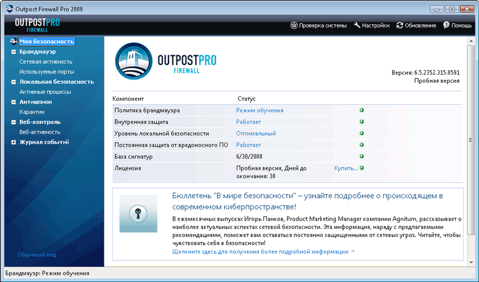Collapse the Антишпион tree node
This screenshot has width=479, height=282.
[x=14, y=102]
